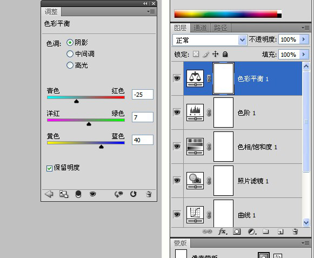Click the Curves adjustment layer icon
This screenshot has height=258, width=314.
(x=195, y=215)
